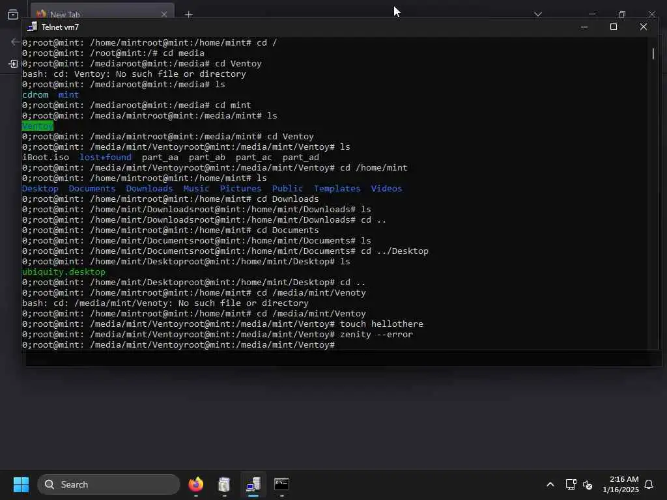Screen dimensions: 667x500
Task: Click the Pictures folder in ls output
Action: tap(240, 188)
